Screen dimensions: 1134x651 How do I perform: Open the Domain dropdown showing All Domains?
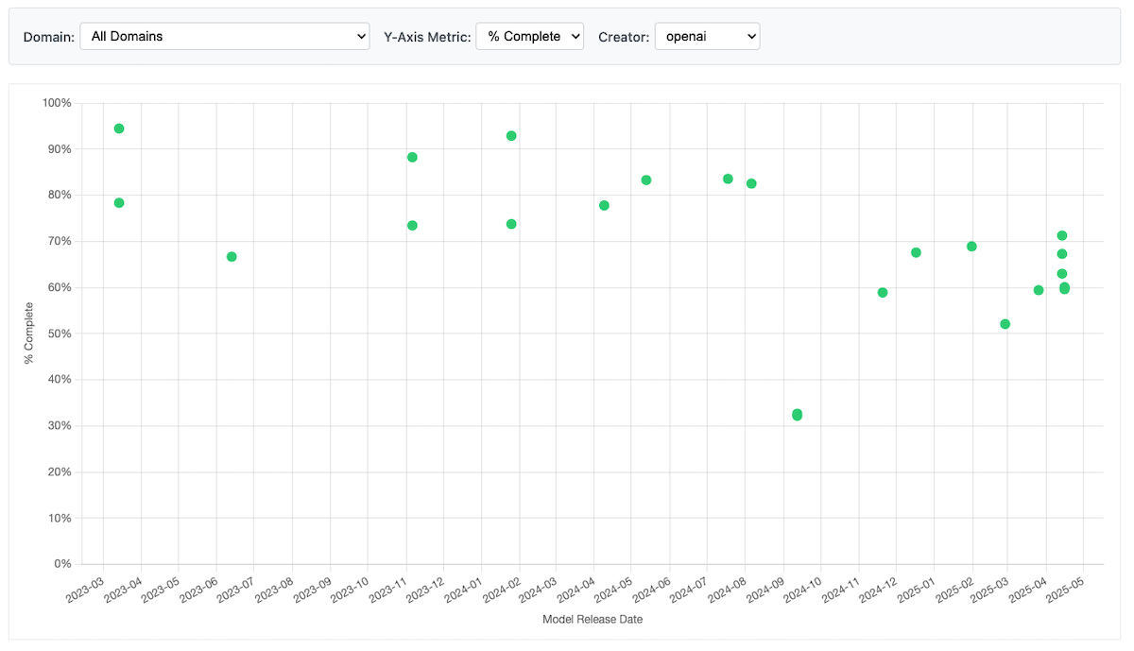pos(224,36)
